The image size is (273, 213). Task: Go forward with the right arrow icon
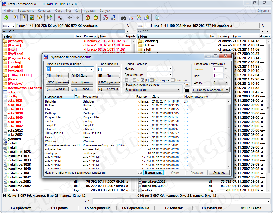tap(78, 18)
